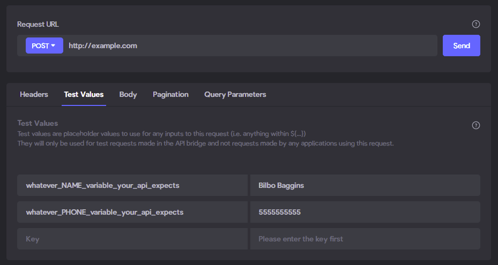This screenshot has height=265, width=498.
Task: Click the 'Please enter the key first' field
Action: [x=365, y=239]
